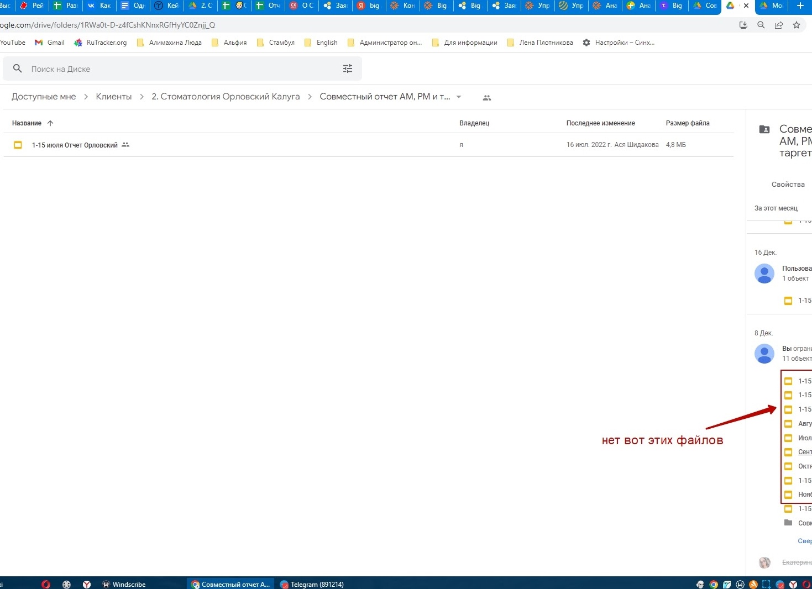
Task: Click the Yandex browser icon in the taskbar
Action: coord(87,584)
